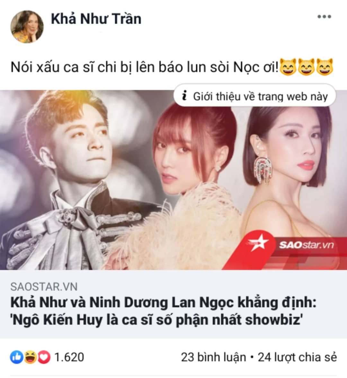The height and width of the screenshot is (378, 347).
Task: View the 1.620 reactions list
Action: point(69,357)
